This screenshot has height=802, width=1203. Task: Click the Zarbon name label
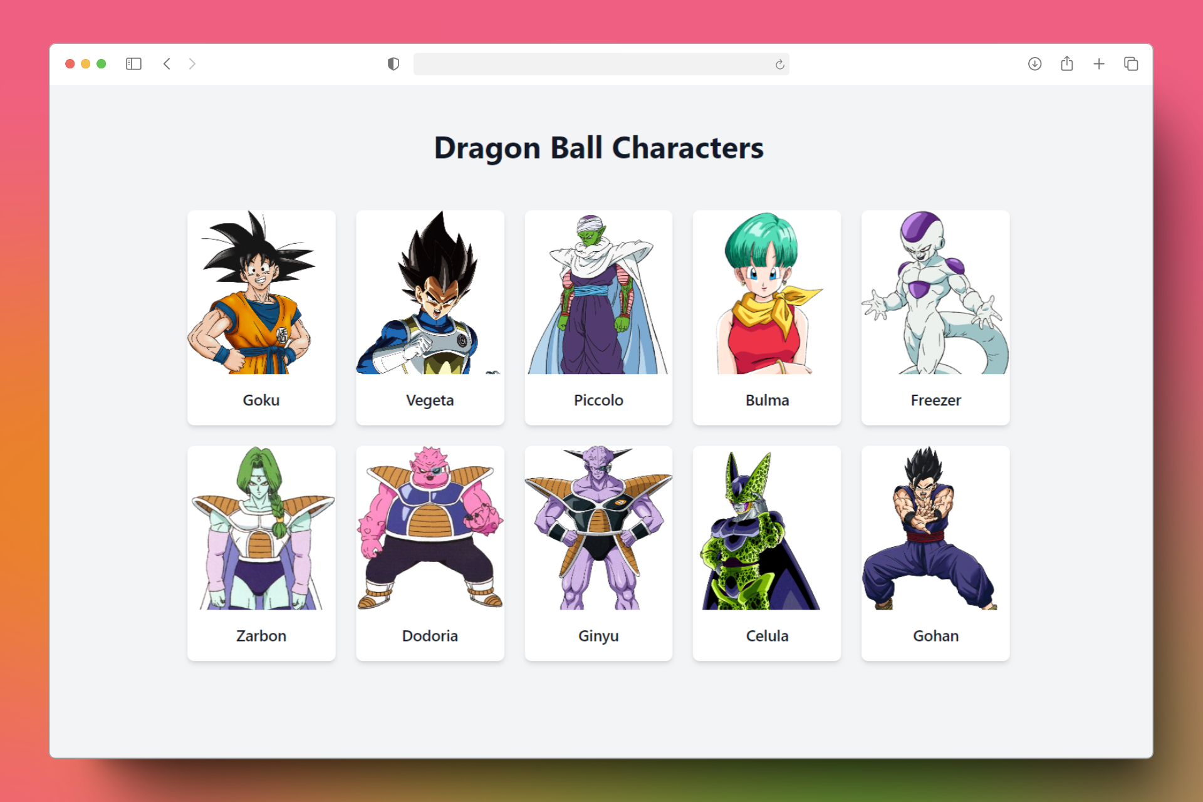[261, 636]
